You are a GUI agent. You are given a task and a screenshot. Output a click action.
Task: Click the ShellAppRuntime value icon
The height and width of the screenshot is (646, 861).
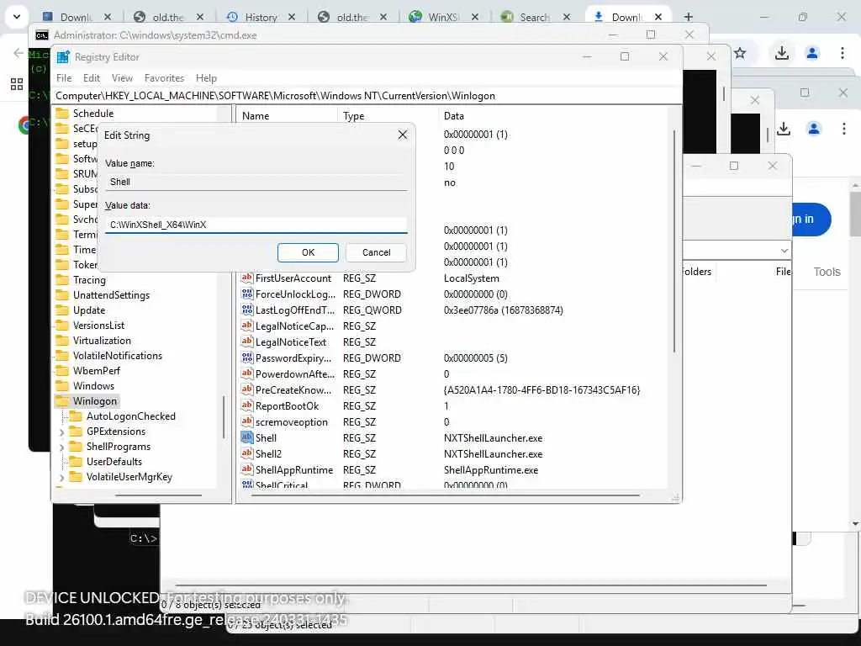(246, 469)
